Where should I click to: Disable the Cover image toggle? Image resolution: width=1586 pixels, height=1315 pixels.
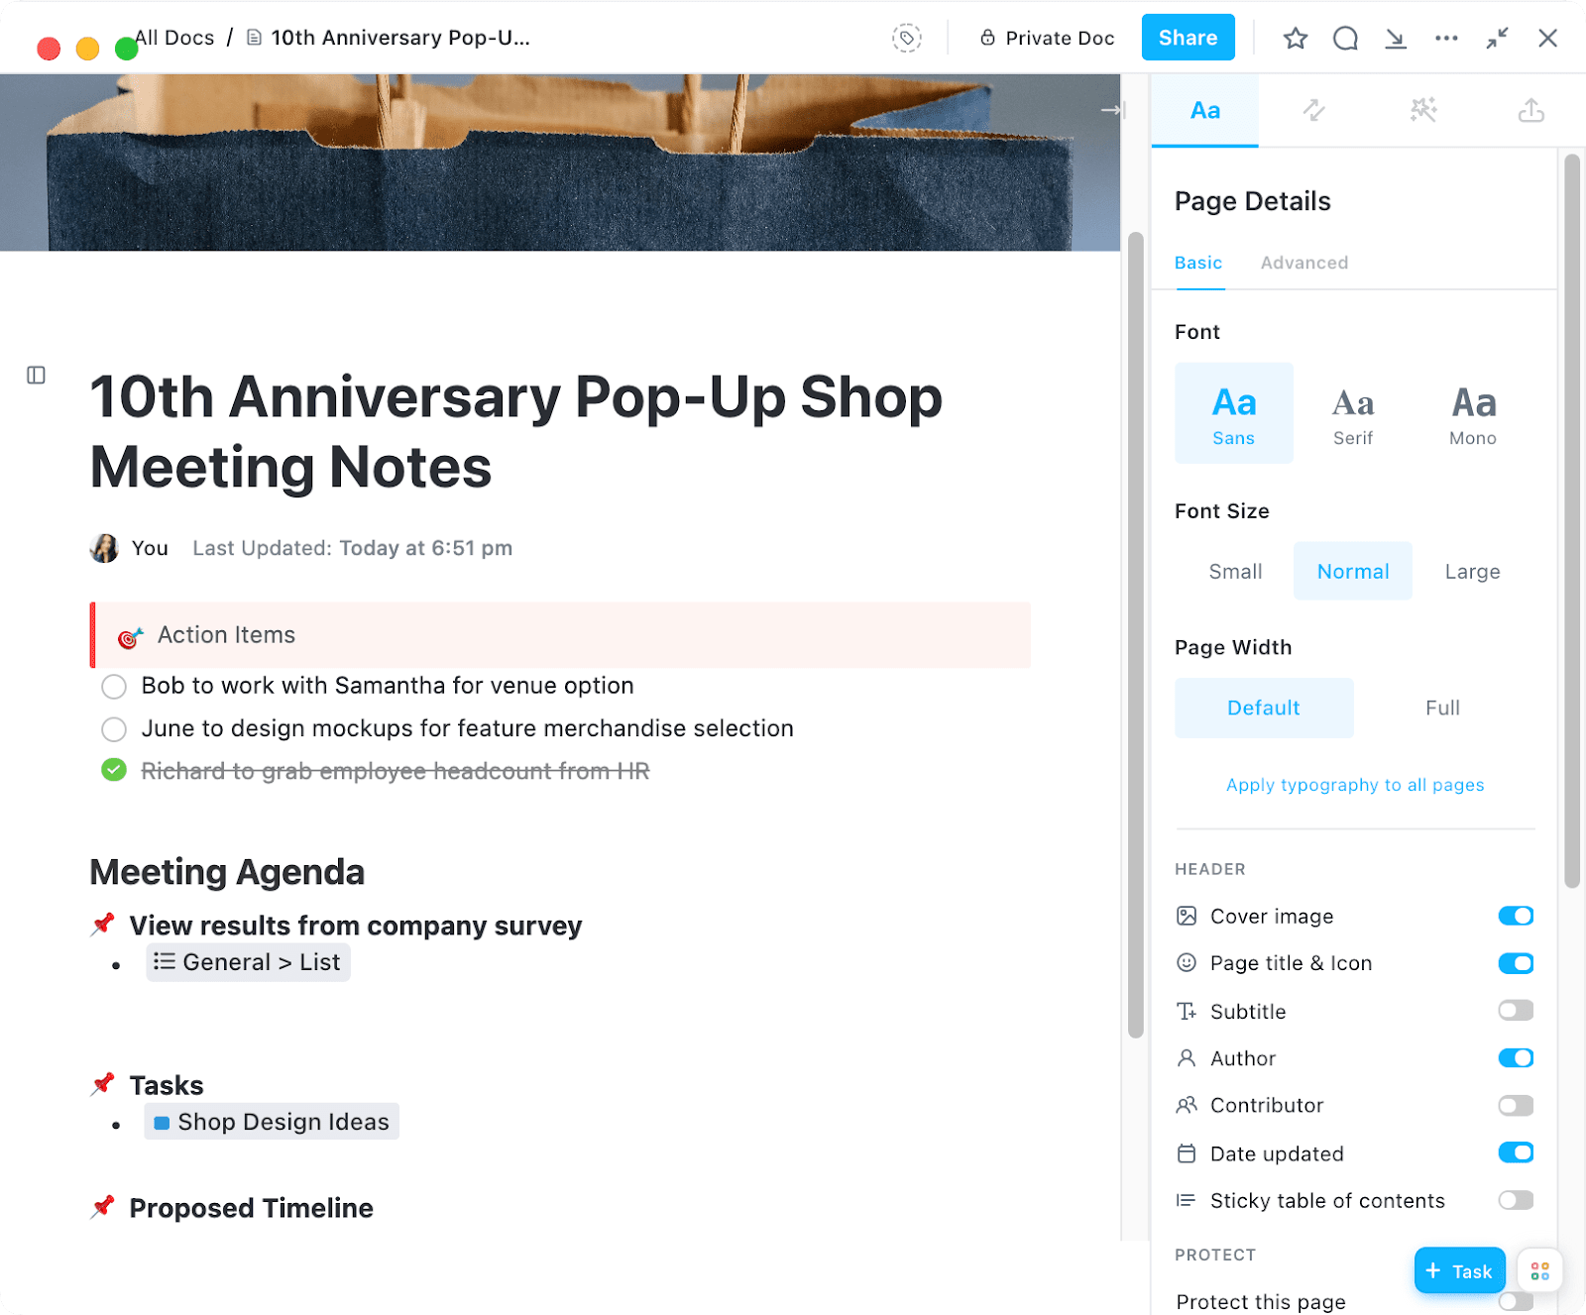tap(1516, 915)
